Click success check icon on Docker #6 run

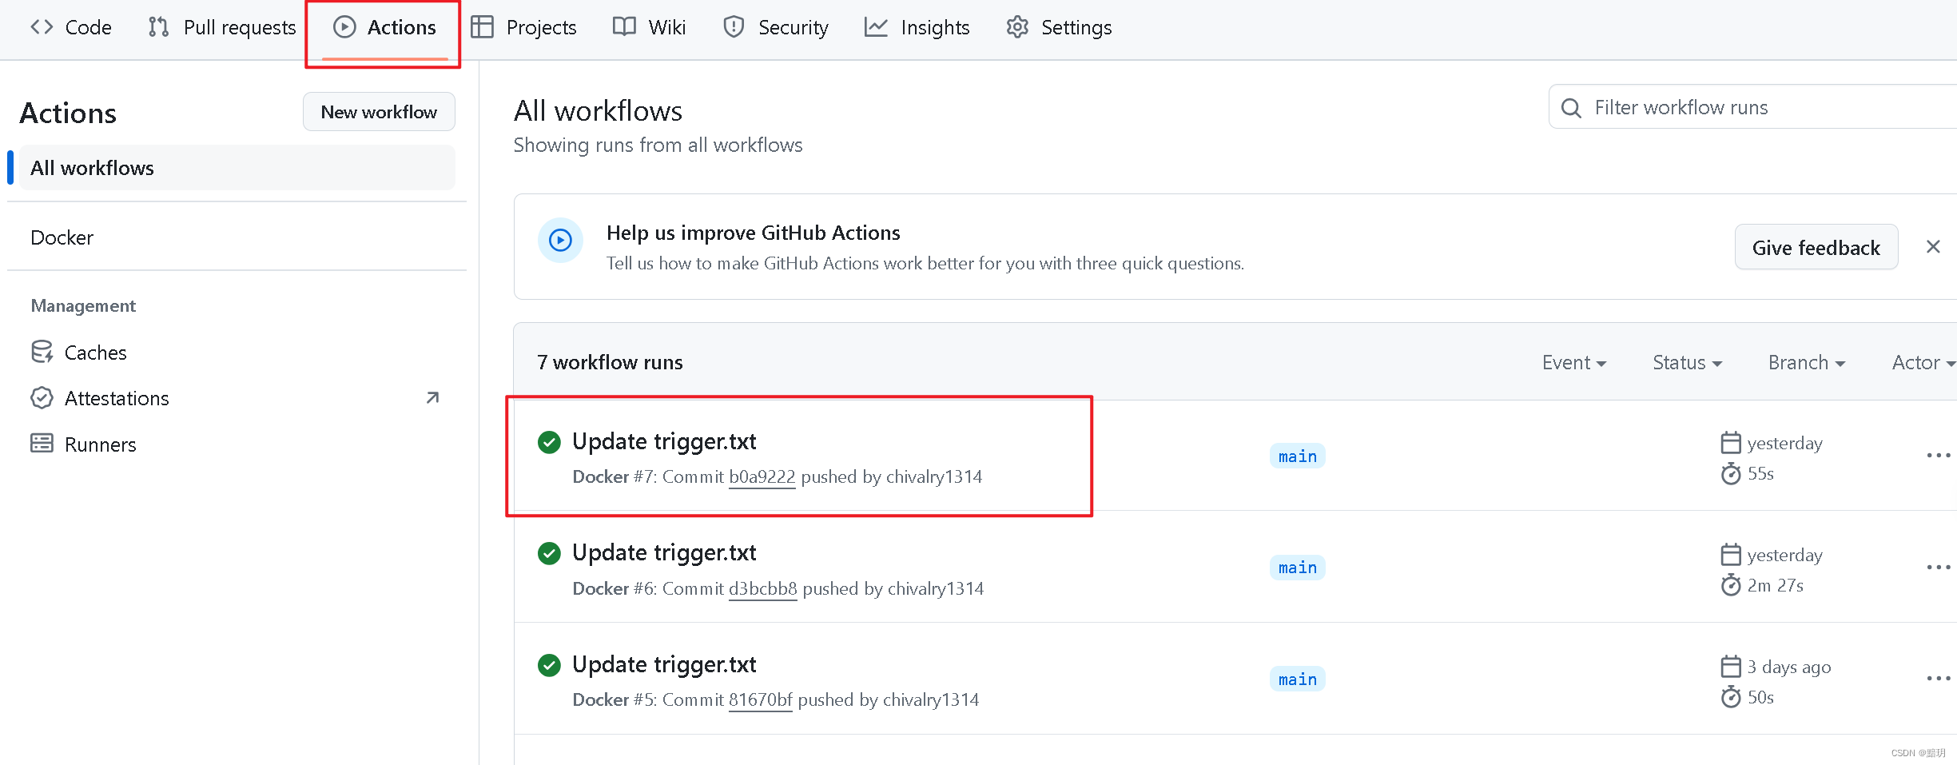549,553
